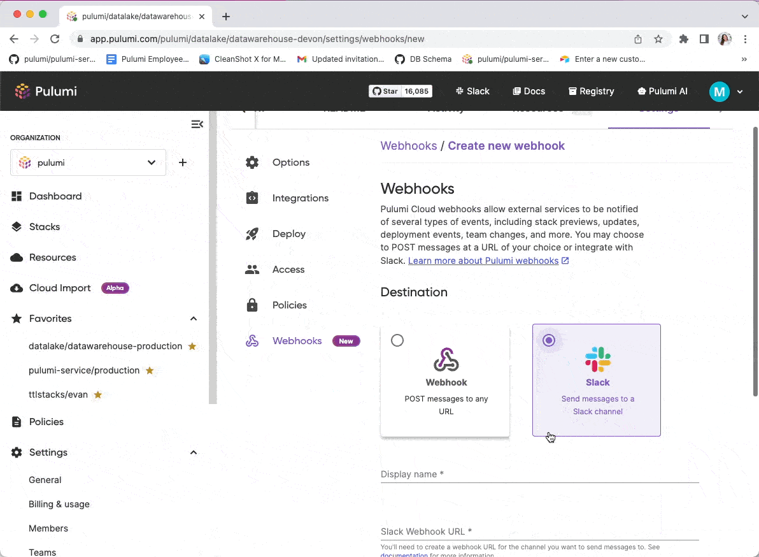Collapse the sidebar Settings section chevron
Screen dimensions: 759x557
pyautogui.click(x=194, y=452)
